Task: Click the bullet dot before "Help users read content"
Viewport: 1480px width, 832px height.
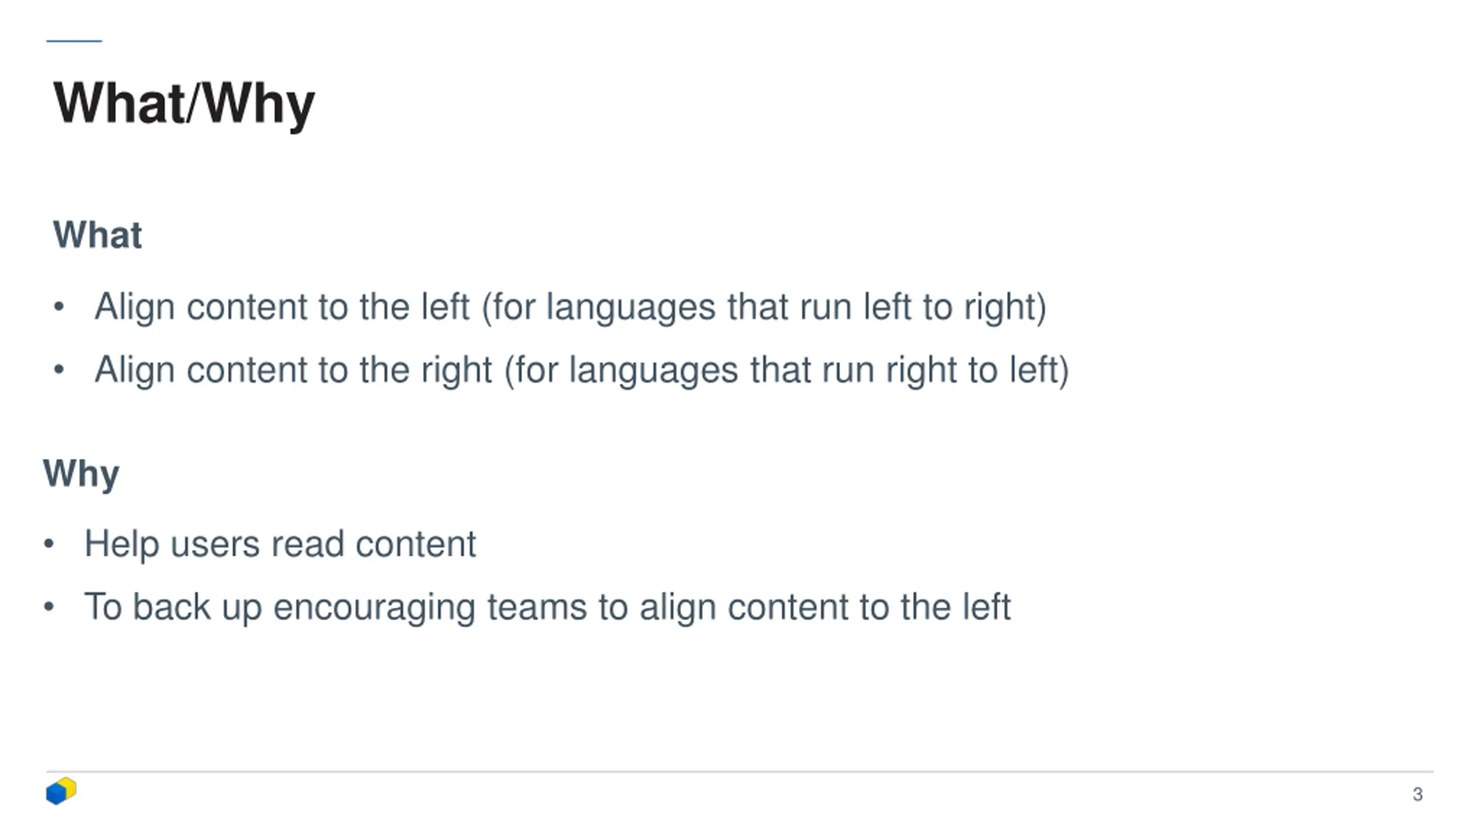Action: point(49,544)
